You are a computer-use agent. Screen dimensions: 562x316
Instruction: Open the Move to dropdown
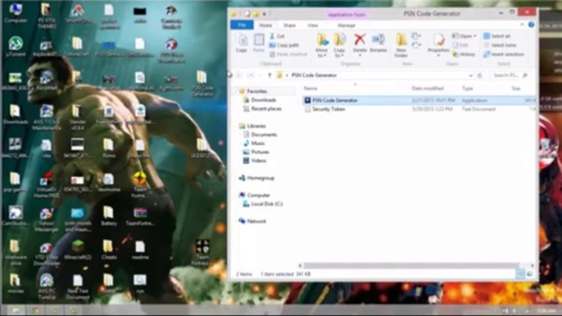pyautogui.click(x=322, y=45)
